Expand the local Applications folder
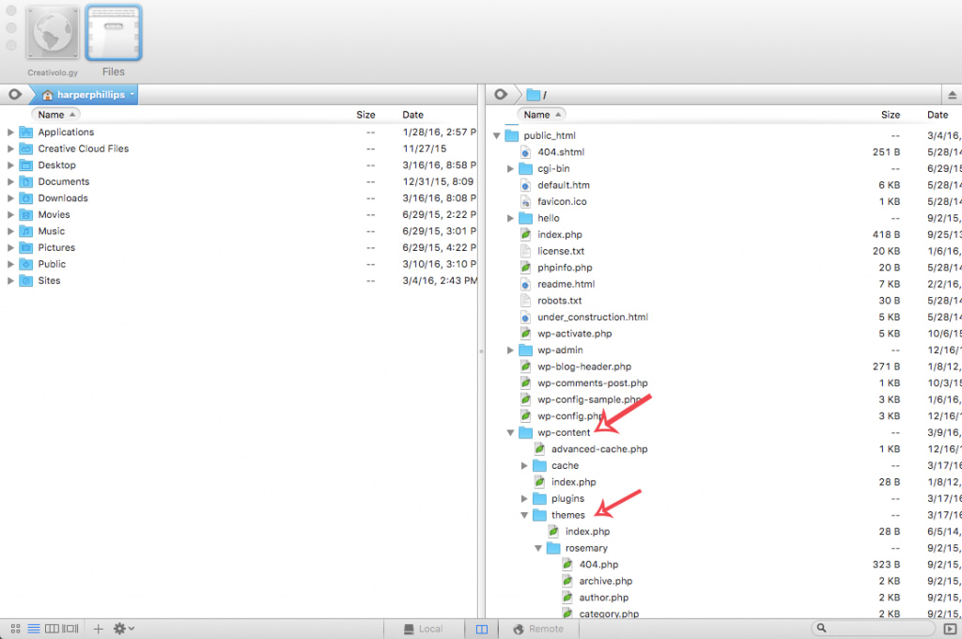This screenshot has width=962, height=639. pyautogui.click(x=10, y=132)
